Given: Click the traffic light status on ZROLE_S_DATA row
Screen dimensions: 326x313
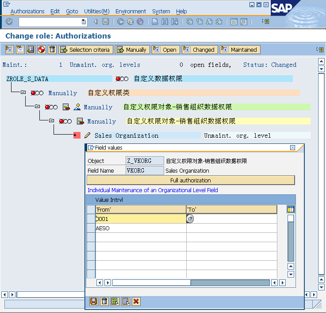Looking at the screenshot, I should [122, 79].
